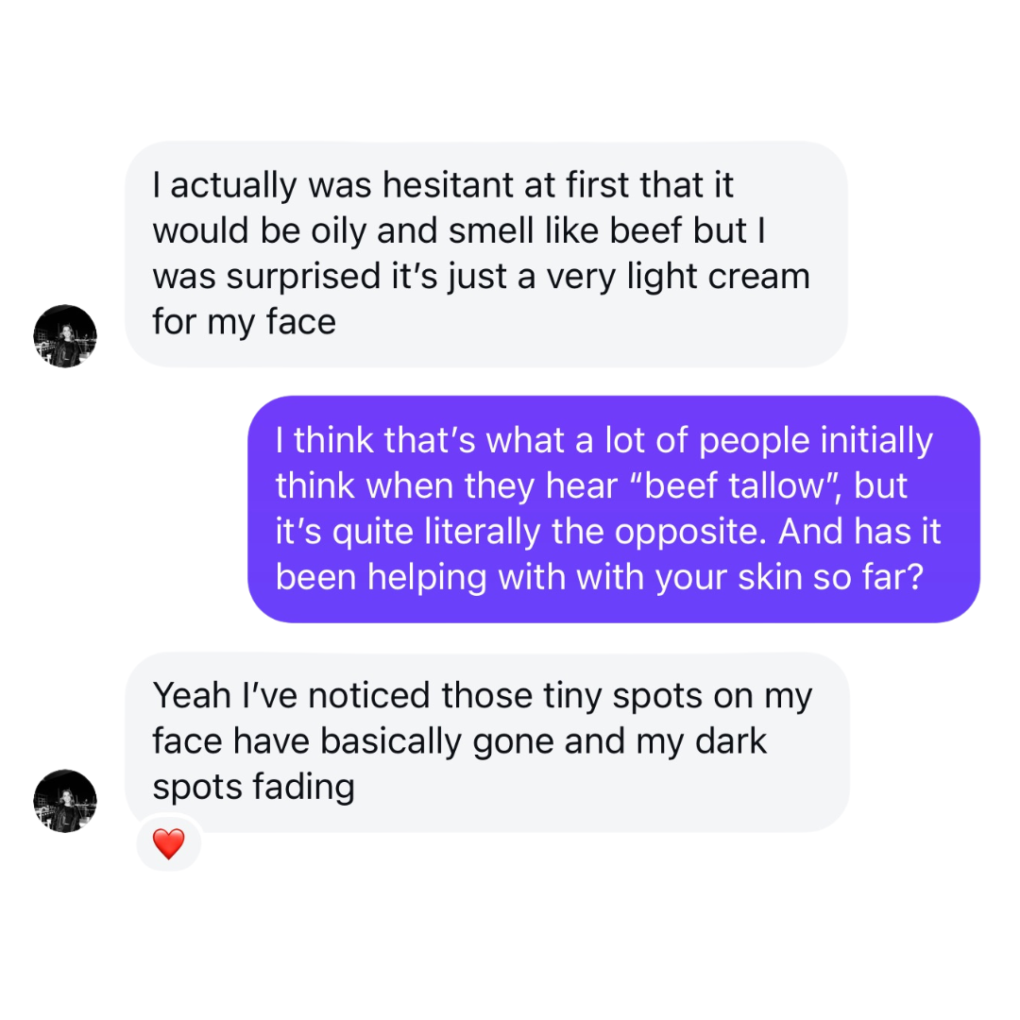The width and height of the screenshot is (1020, 1020).
Task: Click the text "spots fading" in last message
Action: click(253, 787)
